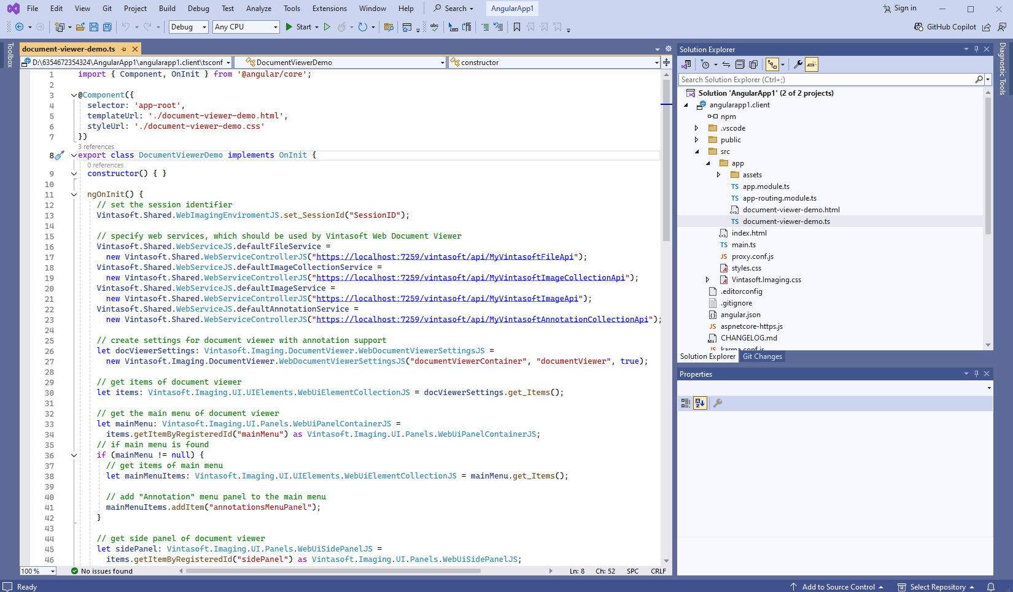Expand the assets folder in Solution Explorer
Viewport: 1013px width, 592px height.
[x=719, y=175]
